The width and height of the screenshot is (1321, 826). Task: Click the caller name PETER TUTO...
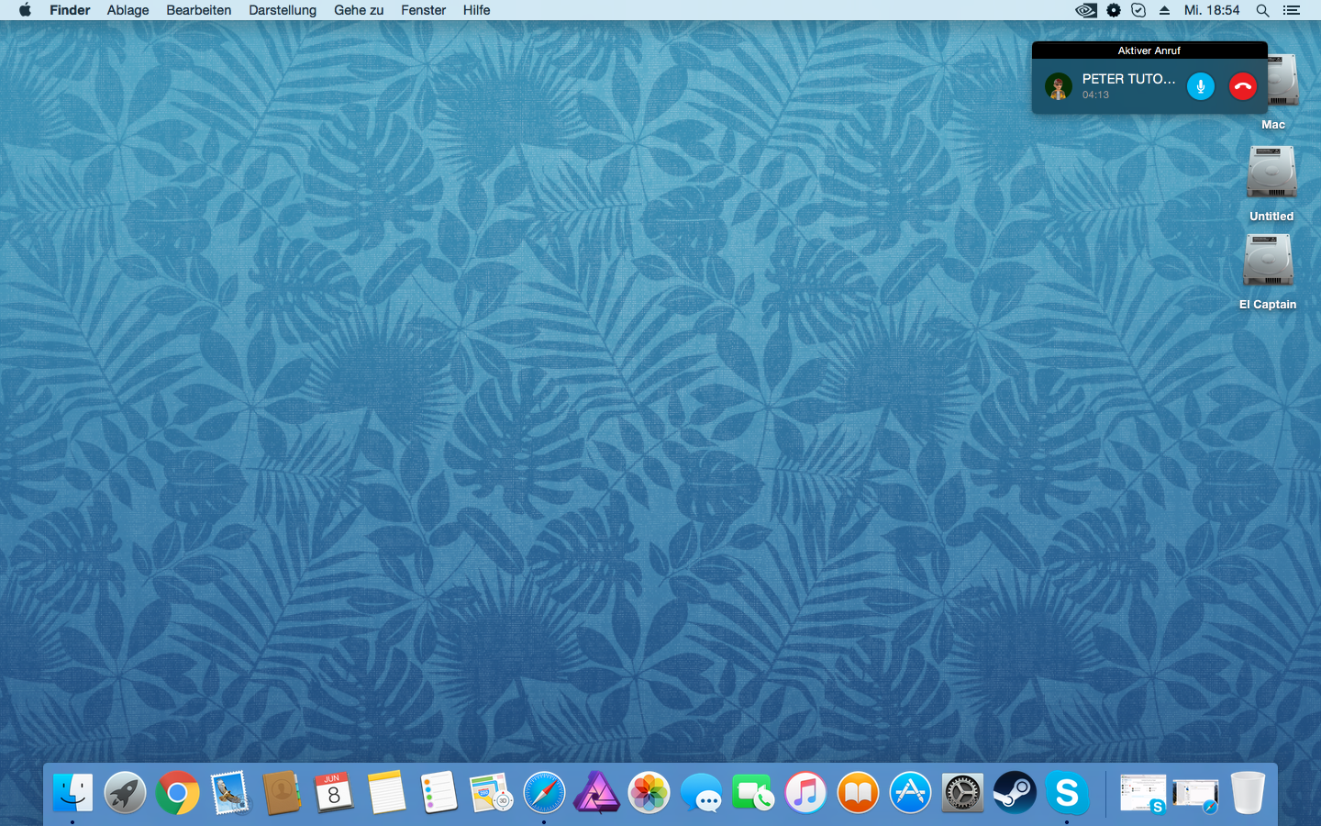pos(1128,79)
